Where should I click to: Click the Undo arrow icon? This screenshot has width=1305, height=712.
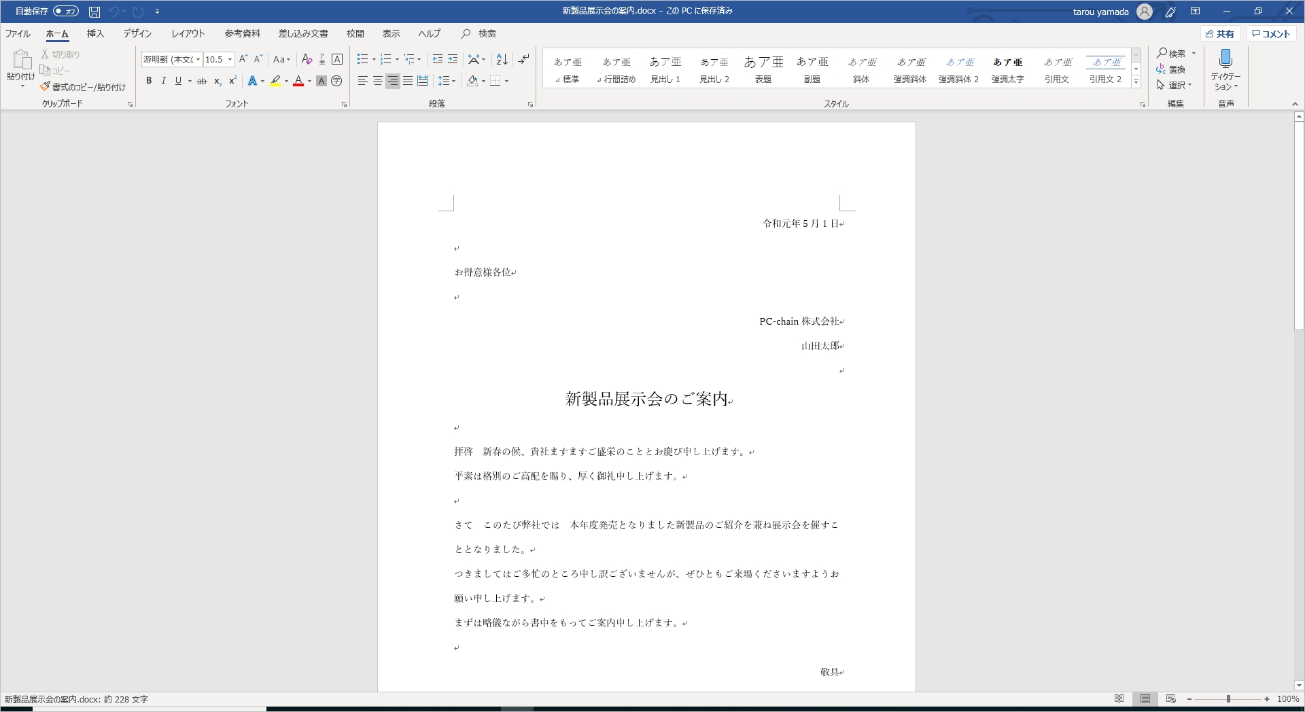pos(114,12)
